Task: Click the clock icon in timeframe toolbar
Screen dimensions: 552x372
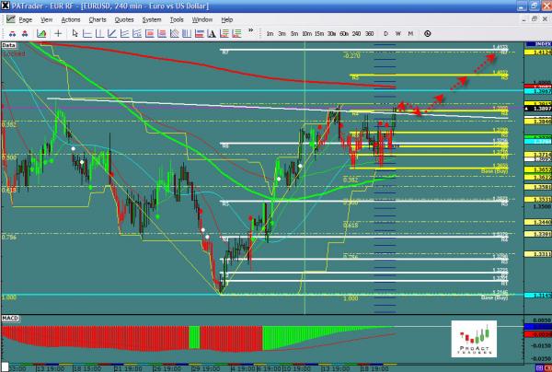Action: coord(427,33)
